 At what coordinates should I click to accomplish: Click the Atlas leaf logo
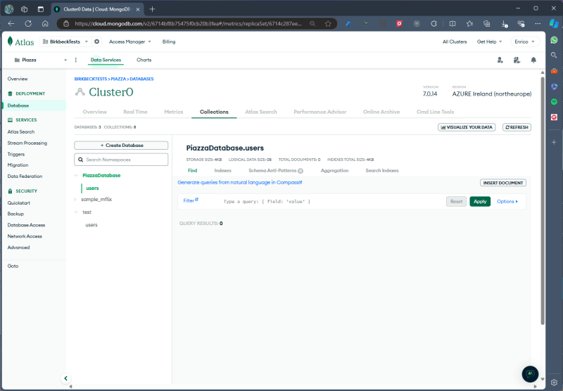click(x=10, y=41)
